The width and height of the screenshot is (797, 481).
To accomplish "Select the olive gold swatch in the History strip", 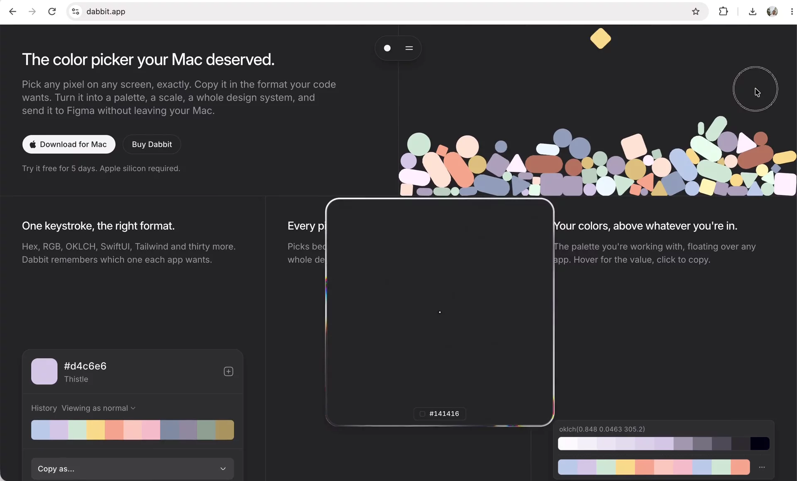I will click(225, 430).
